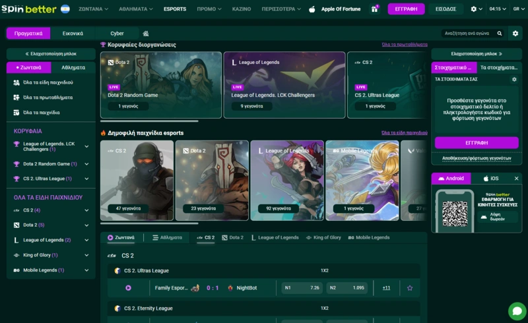Select the iOS app option
This screenshot has height=323, width=528.
(490, 179)
